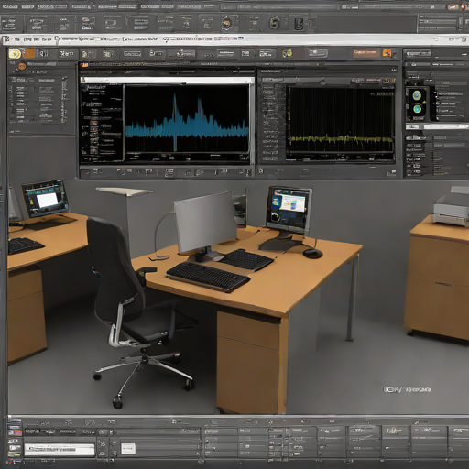Click the yellow round icon in the toolbar

(15, 54)
